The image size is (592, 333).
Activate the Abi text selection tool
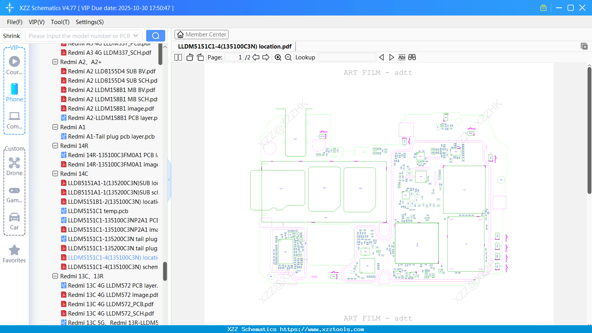(402, 57)
